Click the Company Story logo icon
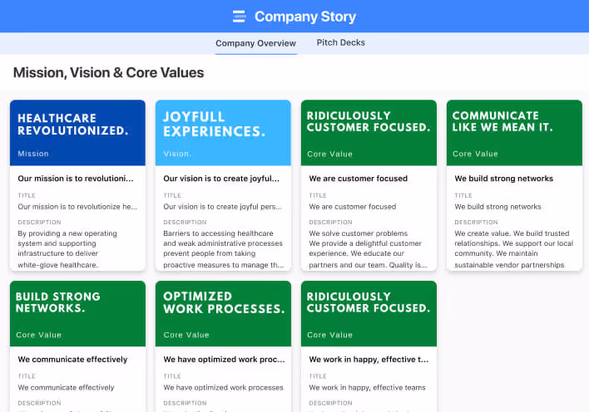This screenshot has width=589, height=412. click(x=240, y=17)
